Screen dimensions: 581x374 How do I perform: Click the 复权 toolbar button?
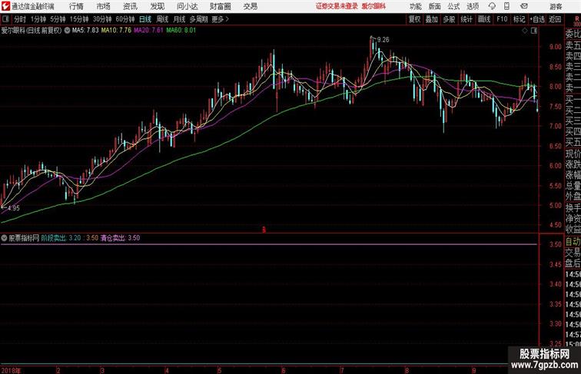(415, 19)
